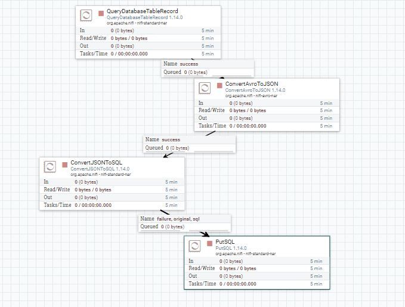The height and width of the screenshot is (307, 405).
Task: Click the QueryDatabaseTableRecord 1.14.0 version text
Action: pyautogui.click(x=144, y=17)
